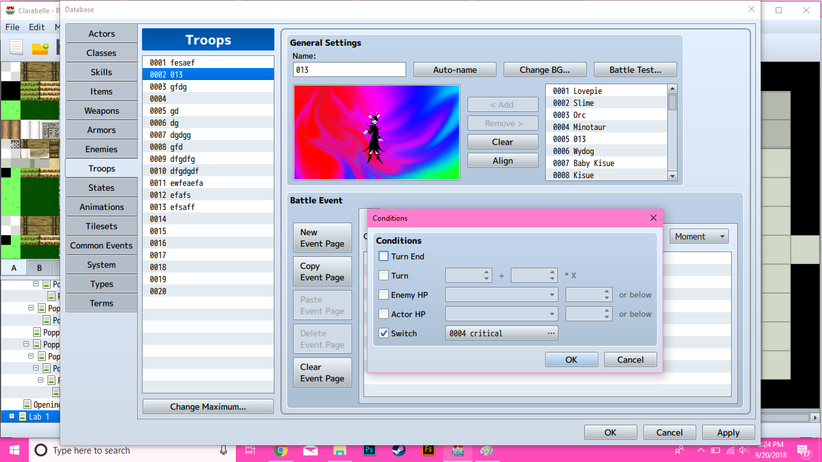Open the switch selector showing 0004 critical
Image resolution: width=822 pixels, height=462 pixels.
pos(502,333)
